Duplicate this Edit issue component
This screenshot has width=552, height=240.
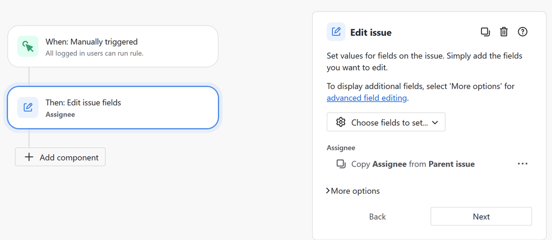(x=485, y=32)
